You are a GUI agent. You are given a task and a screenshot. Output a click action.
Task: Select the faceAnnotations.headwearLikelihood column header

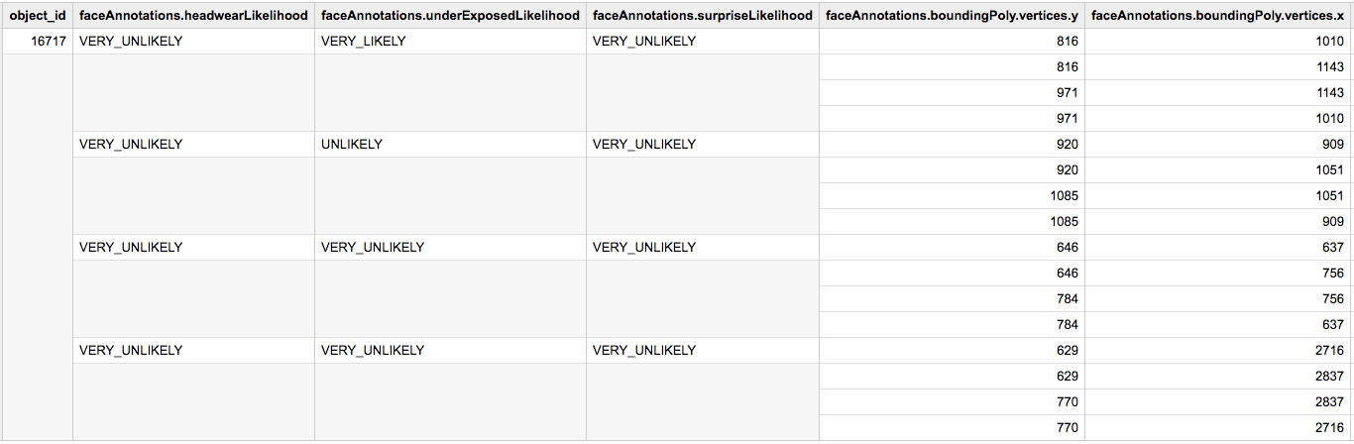pos(193,16)
